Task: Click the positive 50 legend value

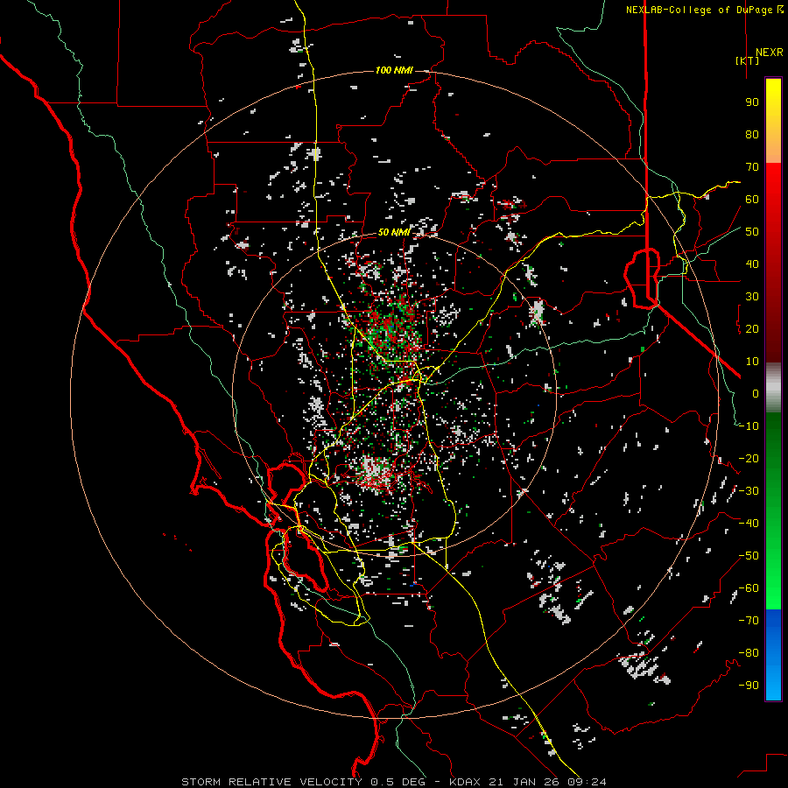Action: (x=752, y=232)
